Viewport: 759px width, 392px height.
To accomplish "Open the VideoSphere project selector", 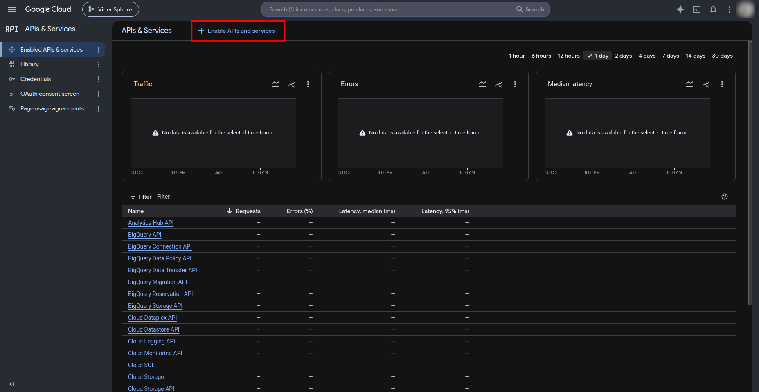I will [x=110, y=9].
